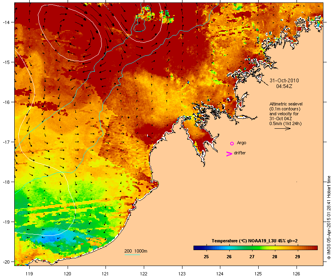Screen dimensions: 334x277
Task: Click the Altimetric sealevel caption line
Action: tap(286, 104)
